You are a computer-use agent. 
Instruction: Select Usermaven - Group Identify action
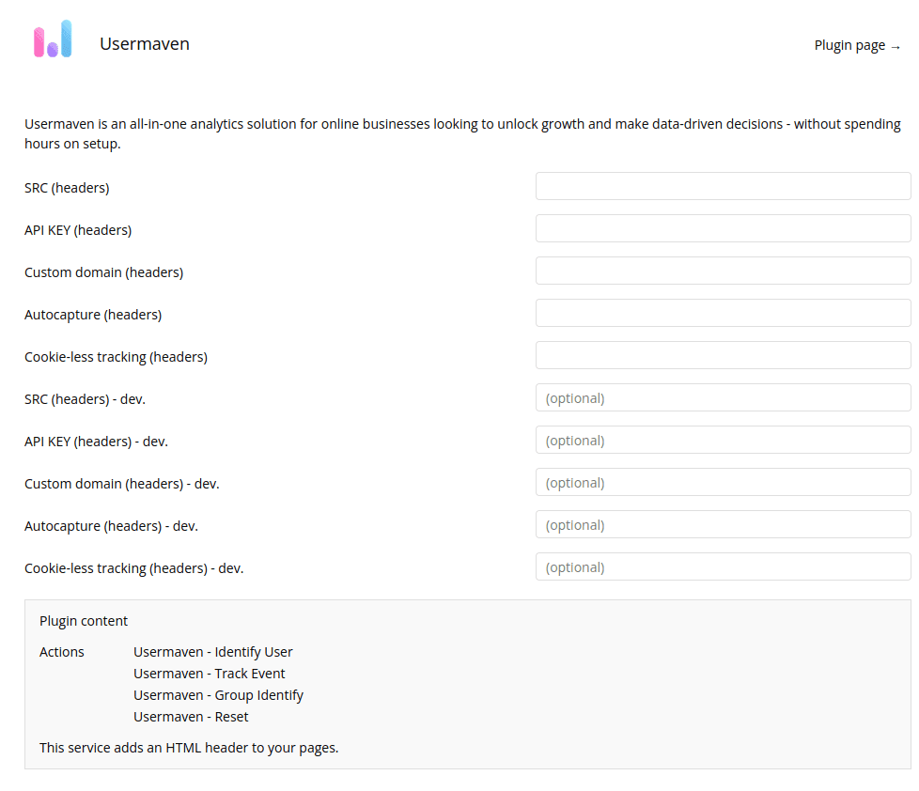[x=218, y=695]
